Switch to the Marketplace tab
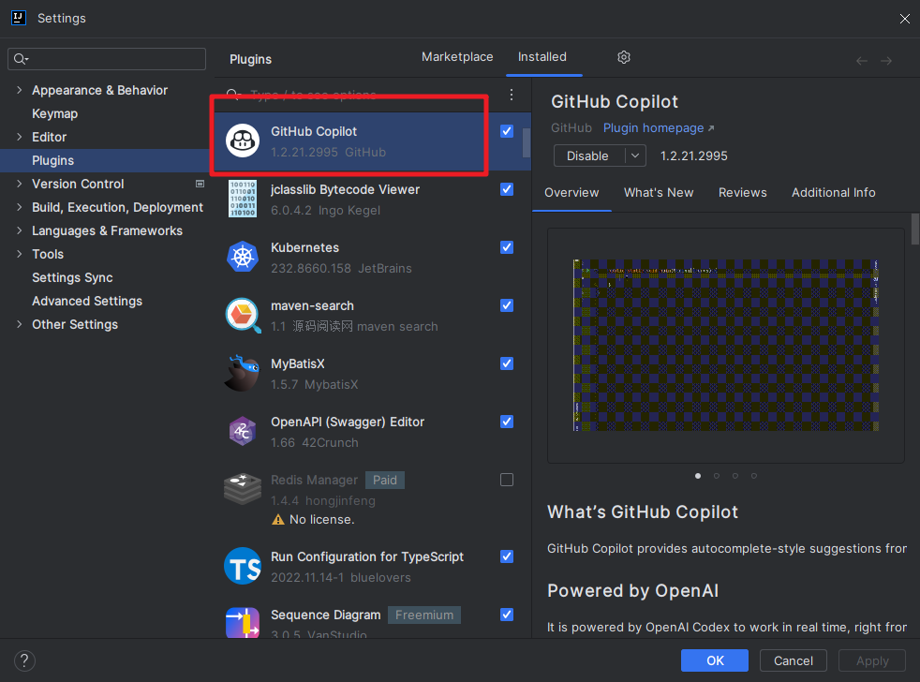This screenshot has height=682, width=920. [x=457, y=57]
